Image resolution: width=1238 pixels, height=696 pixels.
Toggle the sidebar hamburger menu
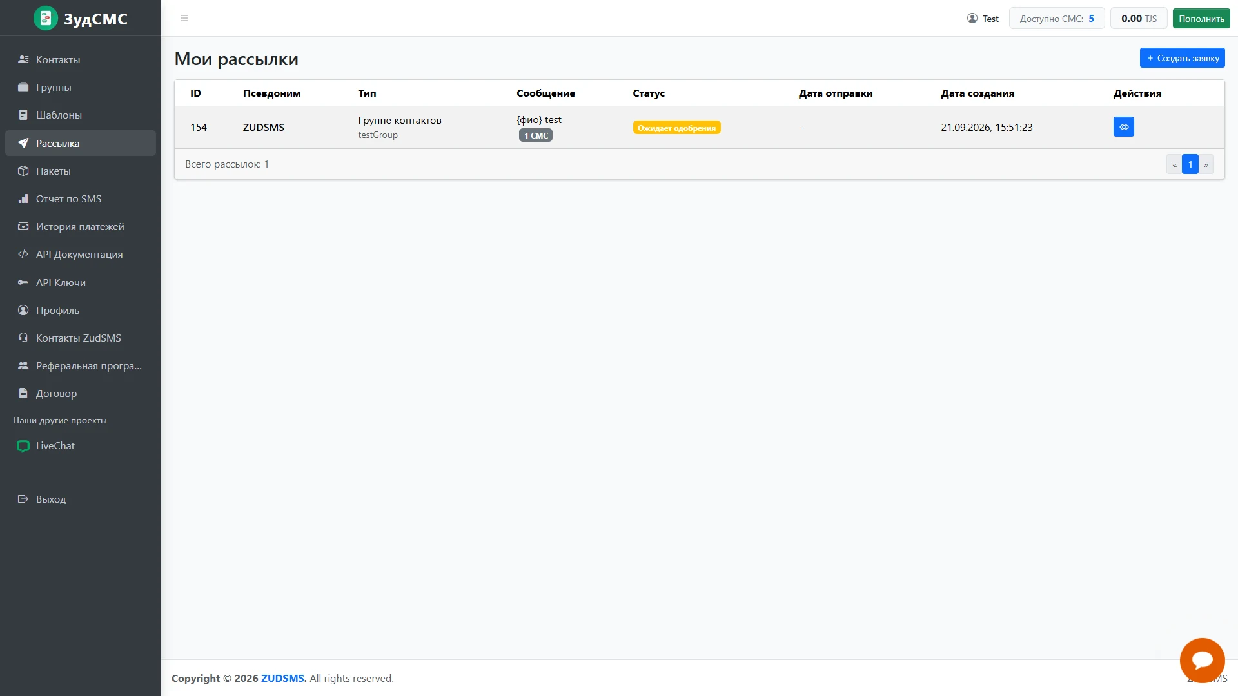(184, 18)
